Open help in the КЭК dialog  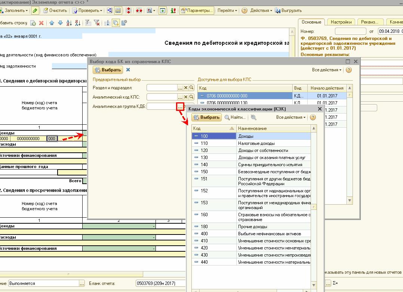coord(313,117)
